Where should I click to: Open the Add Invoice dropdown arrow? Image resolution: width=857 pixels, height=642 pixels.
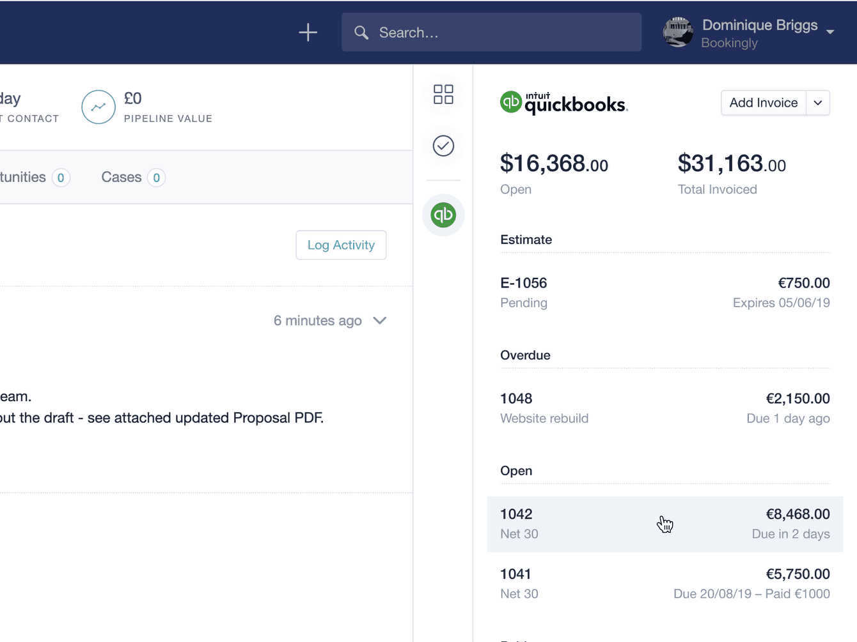[818, 103]
